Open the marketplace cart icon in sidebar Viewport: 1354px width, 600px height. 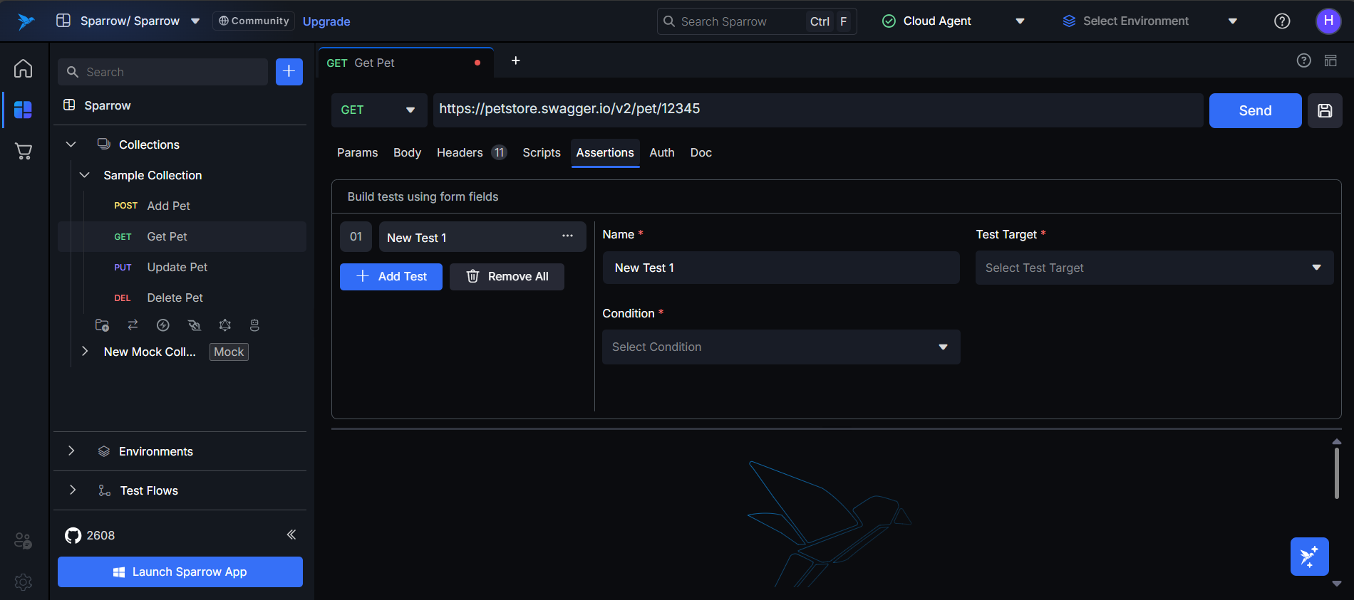[23, 151]
